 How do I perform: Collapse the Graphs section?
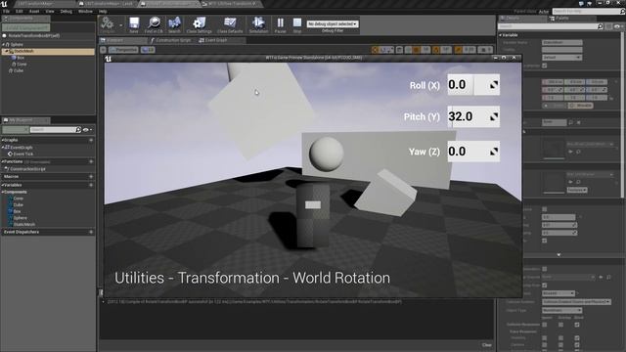(x=2, y=140)
